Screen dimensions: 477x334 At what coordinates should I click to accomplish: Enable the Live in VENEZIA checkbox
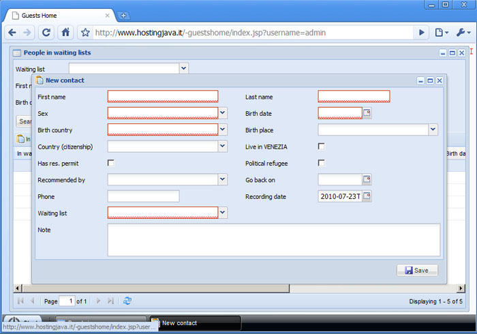pos(322,147)
